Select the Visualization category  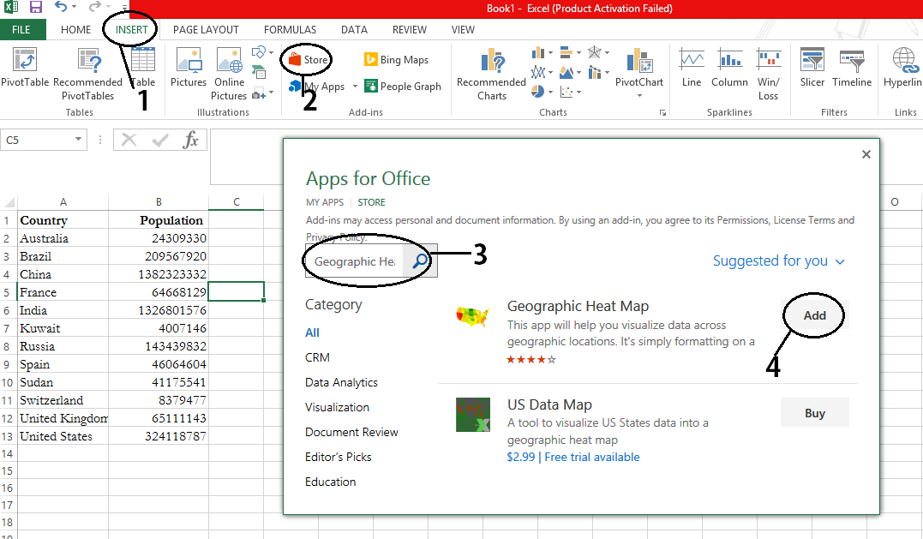click(x=337, y=408)
